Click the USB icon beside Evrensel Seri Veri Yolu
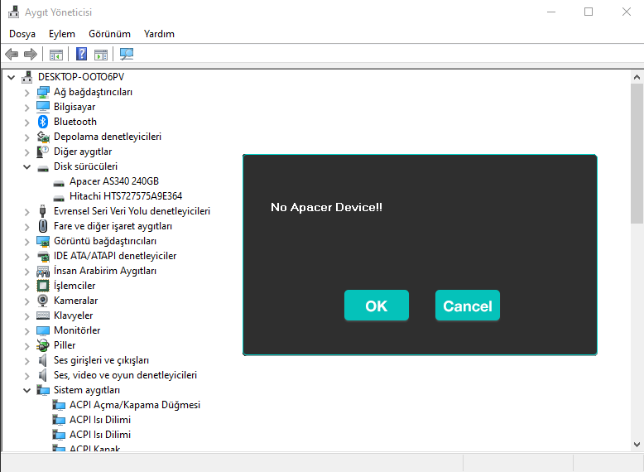644x472 pixels. [42, 211]
